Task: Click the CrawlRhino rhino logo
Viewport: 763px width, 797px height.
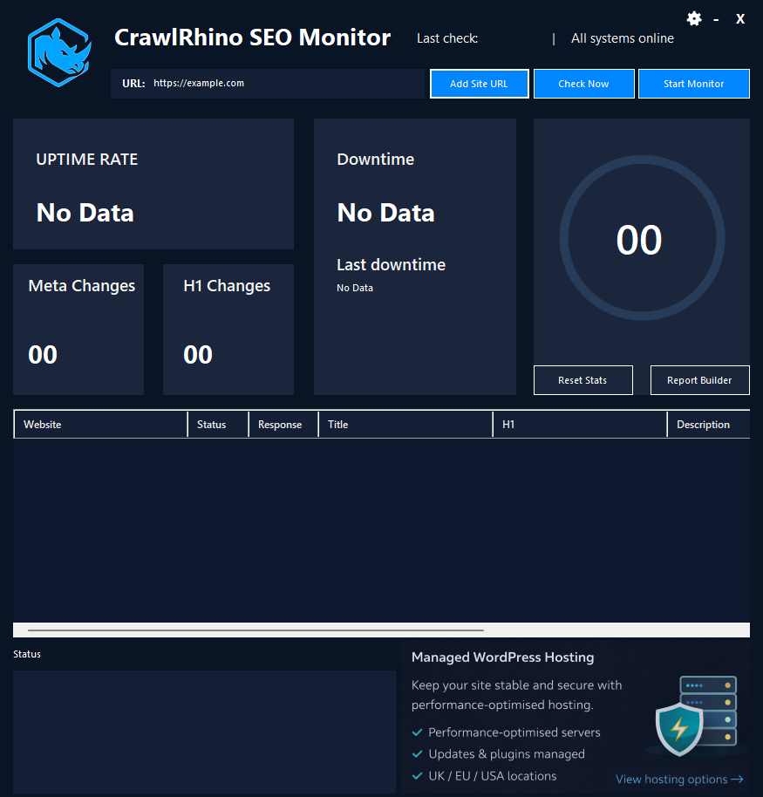Action: coord(58,52)
